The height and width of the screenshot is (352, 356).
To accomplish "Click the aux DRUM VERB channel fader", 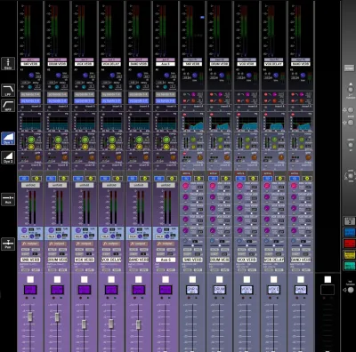I will click(x=57, y=316).
